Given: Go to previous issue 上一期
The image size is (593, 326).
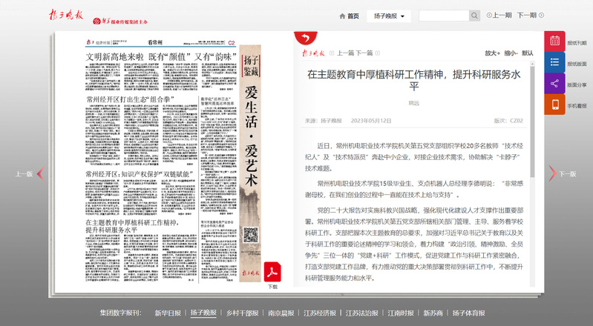Looking at the screenshot, I should [499, 16].
